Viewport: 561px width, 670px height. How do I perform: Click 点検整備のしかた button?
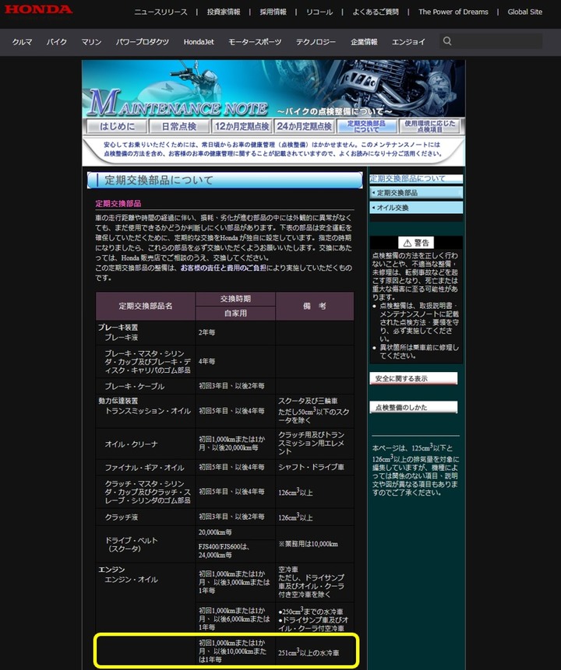tap(414, 407)
